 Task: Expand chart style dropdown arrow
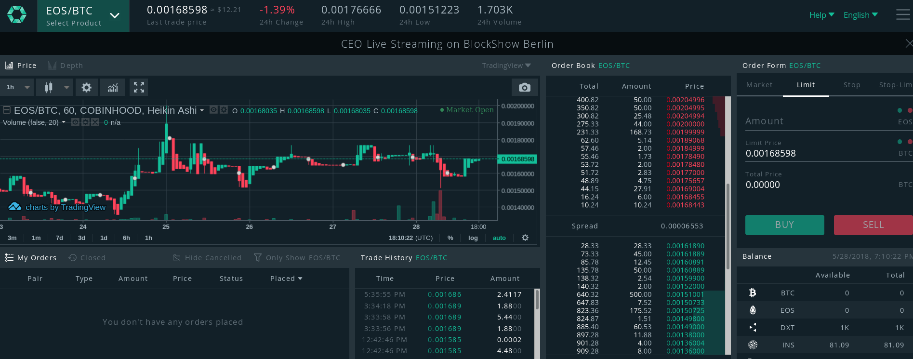pos(66,87)
